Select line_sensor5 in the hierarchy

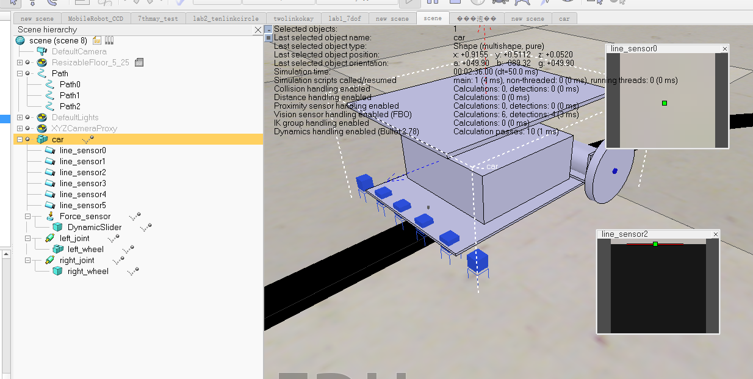coord(83,206)
